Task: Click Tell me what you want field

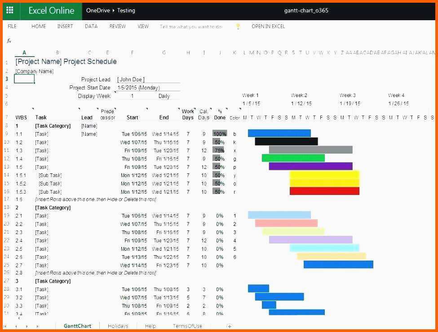Action: click(191, 27)
